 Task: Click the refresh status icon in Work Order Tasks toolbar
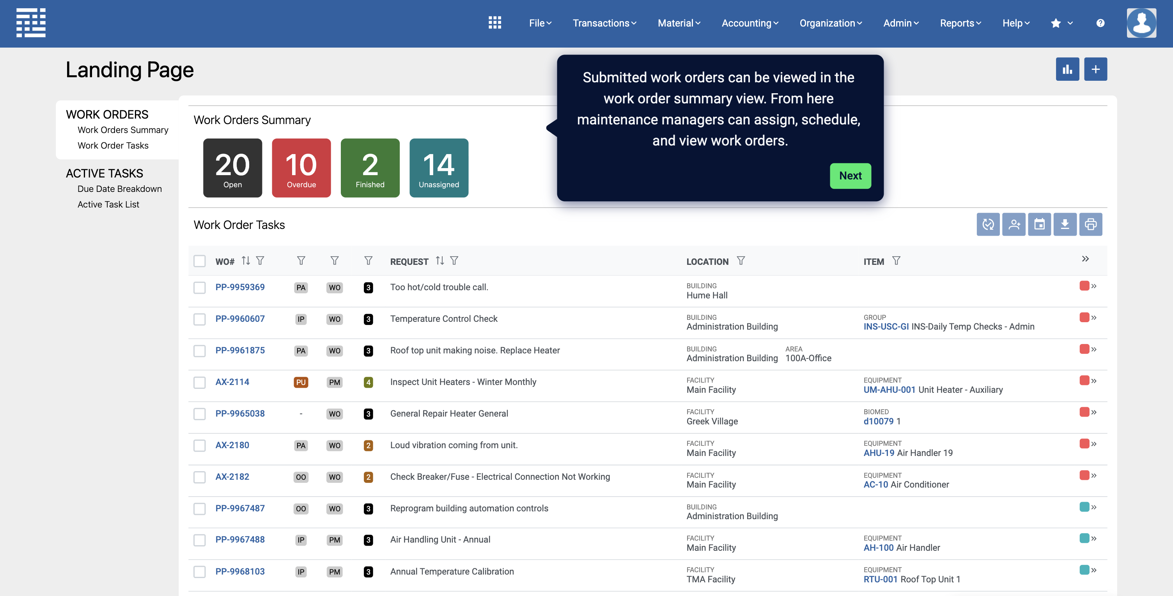[x=988, y=224]
